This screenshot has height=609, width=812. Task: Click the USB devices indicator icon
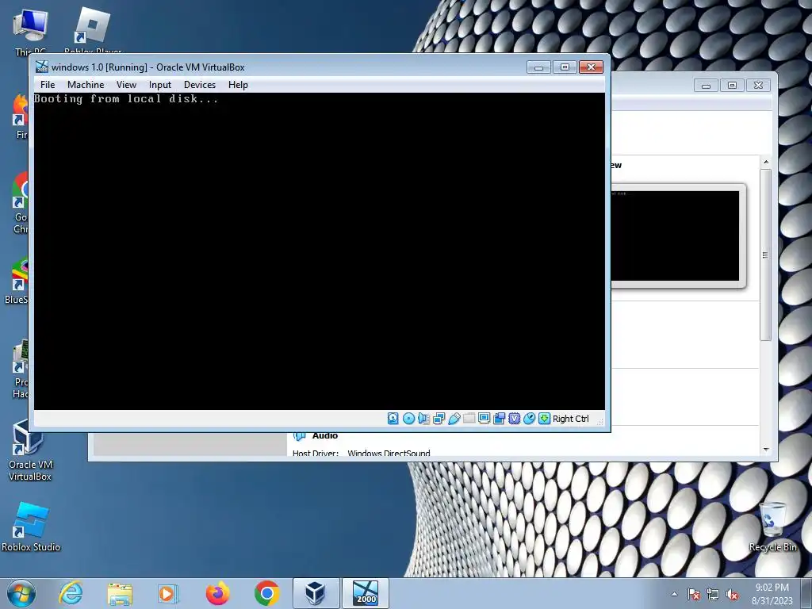click(x=454, y=419)
